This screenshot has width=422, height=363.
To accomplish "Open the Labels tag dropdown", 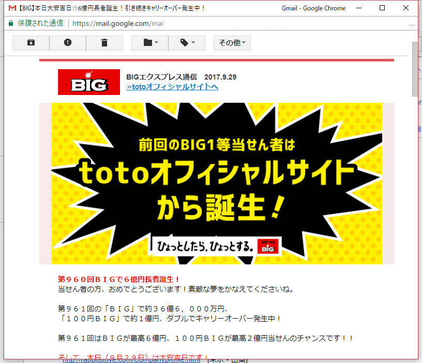I will [x=187, y=43].
